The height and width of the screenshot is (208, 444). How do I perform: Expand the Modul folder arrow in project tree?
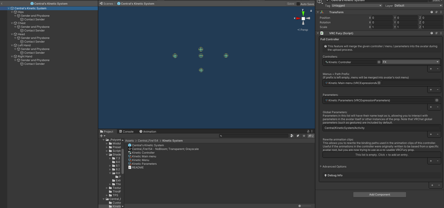(x=107, y=144)
